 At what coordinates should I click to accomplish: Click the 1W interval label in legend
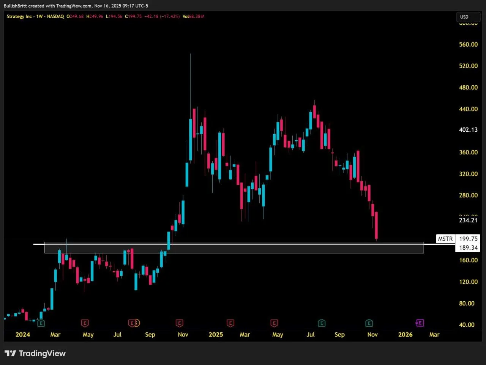click(x=39, y=17)
